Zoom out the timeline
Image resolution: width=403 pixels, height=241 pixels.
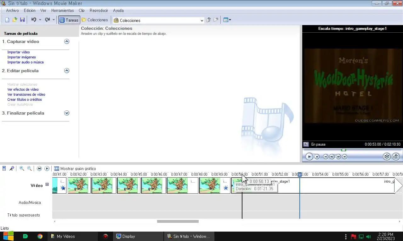pyautogui.click(x=29, y=169)
